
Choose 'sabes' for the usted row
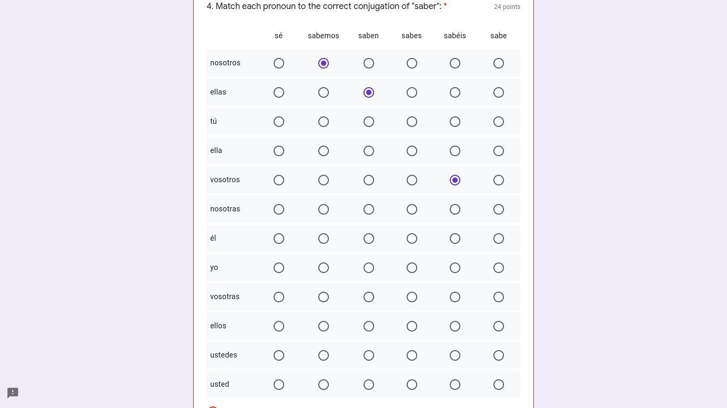tap(411, 385)
